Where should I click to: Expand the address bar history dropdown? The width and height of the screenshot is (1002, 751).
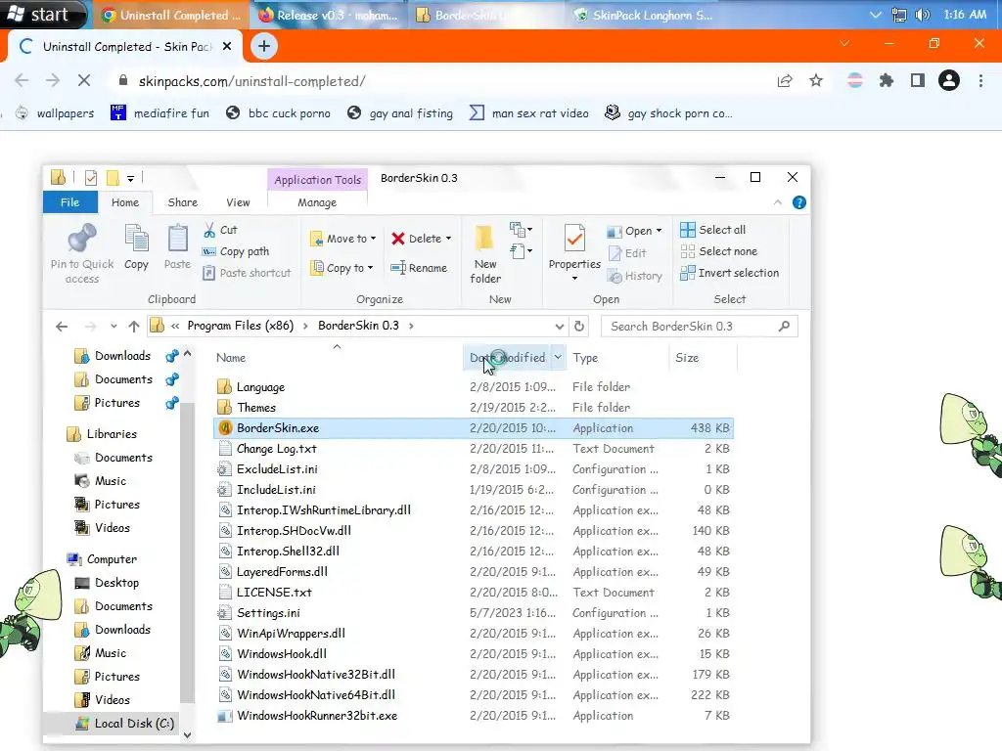(559, 327)
